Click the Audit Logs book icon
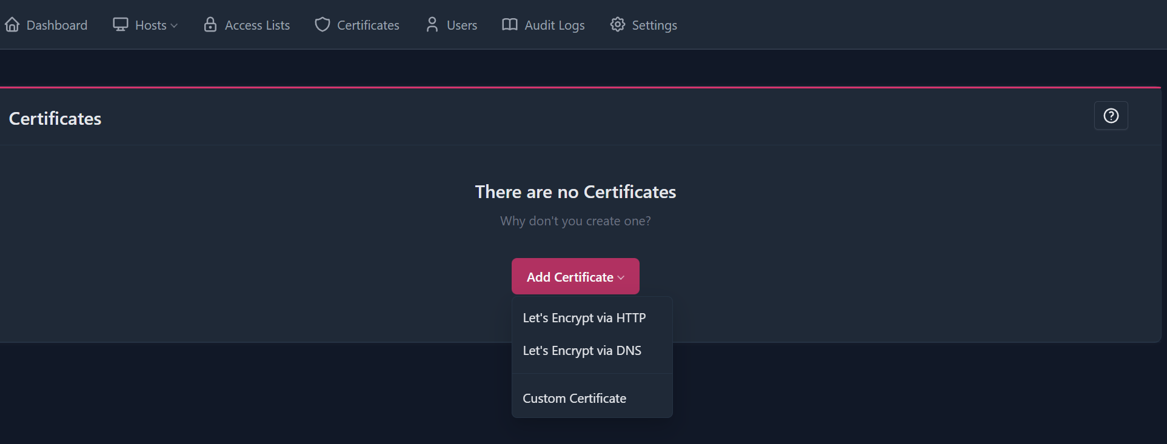Viewport: 1167px width, 444px height. coord(510,25)
